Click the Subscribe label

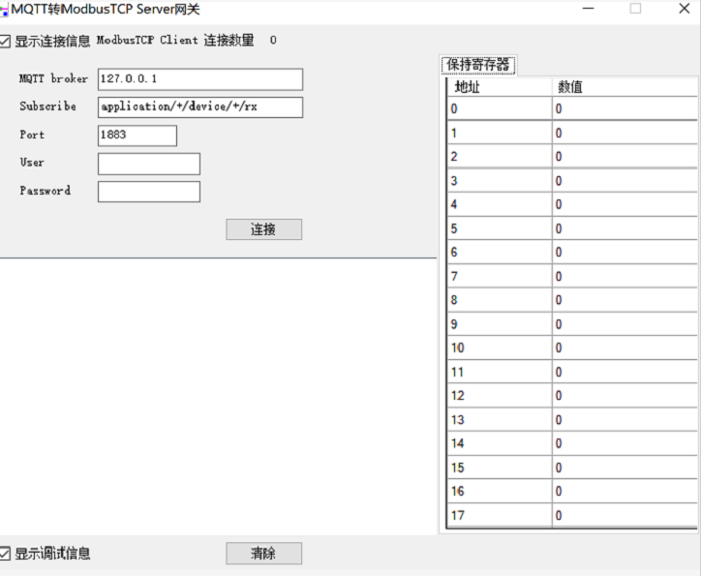(47, 106)
